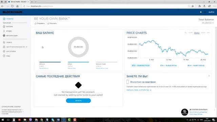
Task: Click the Bitcoin balance bar
Action: [x=50, y=62]
